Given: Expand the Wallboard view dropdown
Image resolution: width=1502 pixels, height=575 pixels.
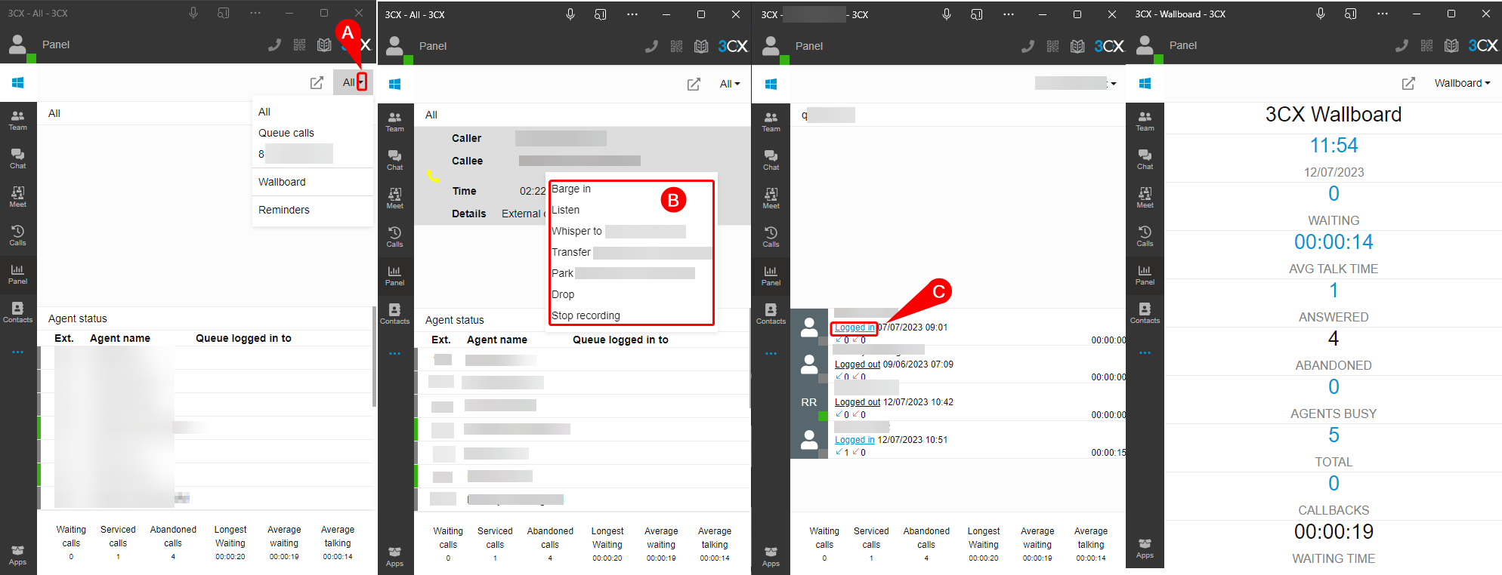Looking at the screenshot, I should 1463,83.
